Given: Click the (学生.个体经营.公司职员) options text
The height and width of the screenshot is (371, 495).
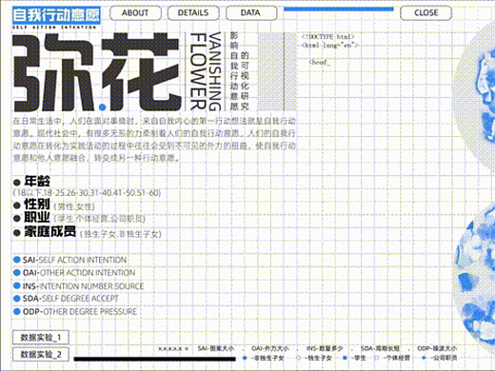Looking at the screenshot, I should click(100, 219).
